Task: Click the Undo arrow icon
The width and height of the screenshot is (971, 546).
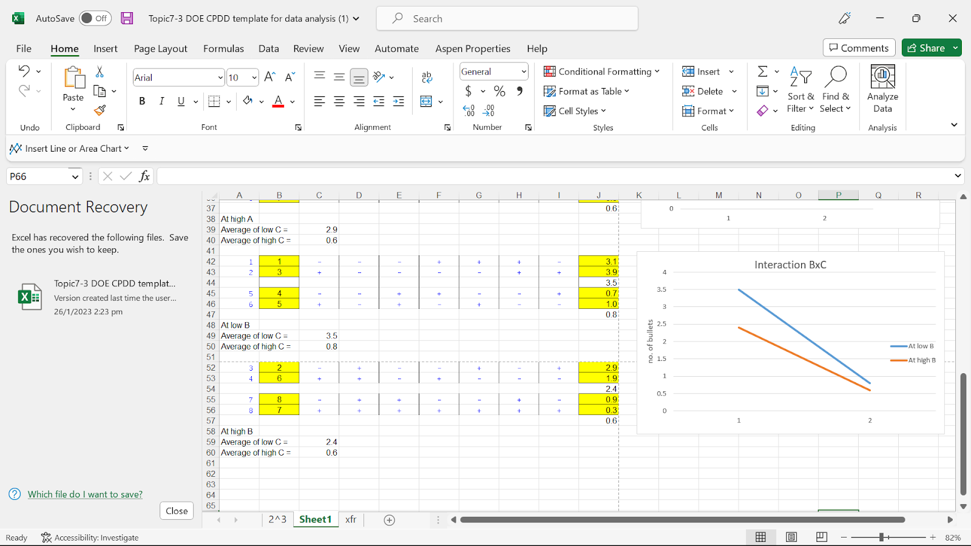Action: click(x=24, y=71)
